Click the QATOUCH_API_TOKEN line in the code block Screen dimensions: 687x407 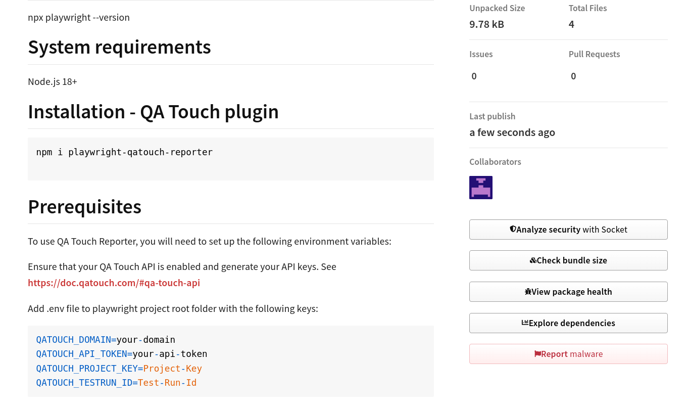click(x=122, y=354)
